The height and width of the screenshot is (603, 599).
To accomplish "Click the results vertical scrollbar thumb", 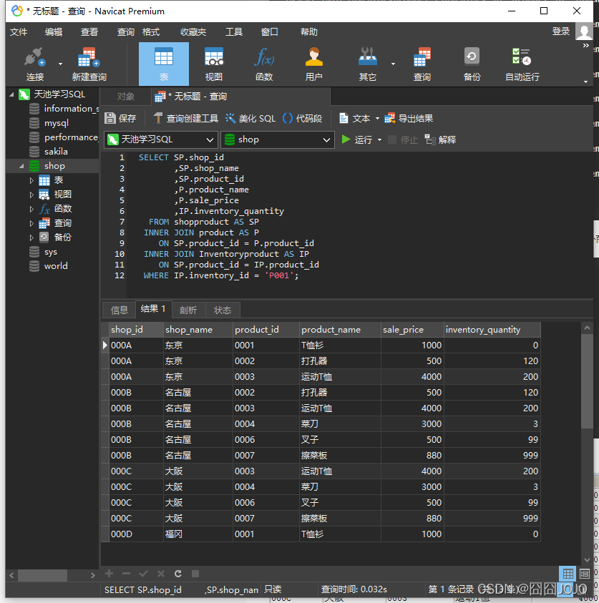I will (x=587, y=381).
